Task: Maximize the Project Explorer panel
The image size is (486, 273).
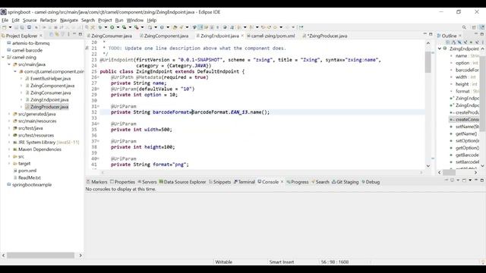Action: click(80, 34)
